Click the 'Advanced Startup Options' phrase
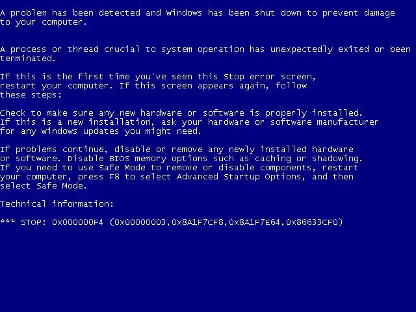This screenshot has width=416, height=312. [240, 177]
